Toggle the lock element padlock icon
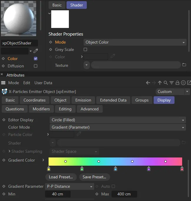Screen dimensions: 191x201 tap(177, 83)
